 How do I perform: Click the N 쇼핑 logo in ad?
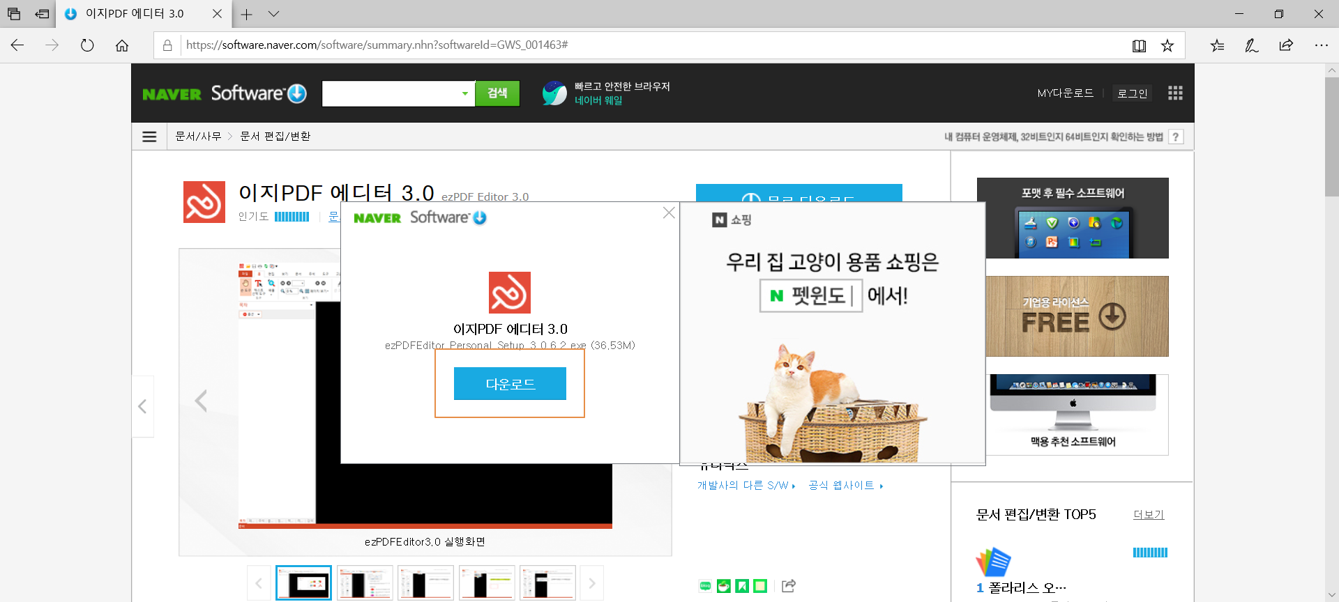(x=732, y=220)
